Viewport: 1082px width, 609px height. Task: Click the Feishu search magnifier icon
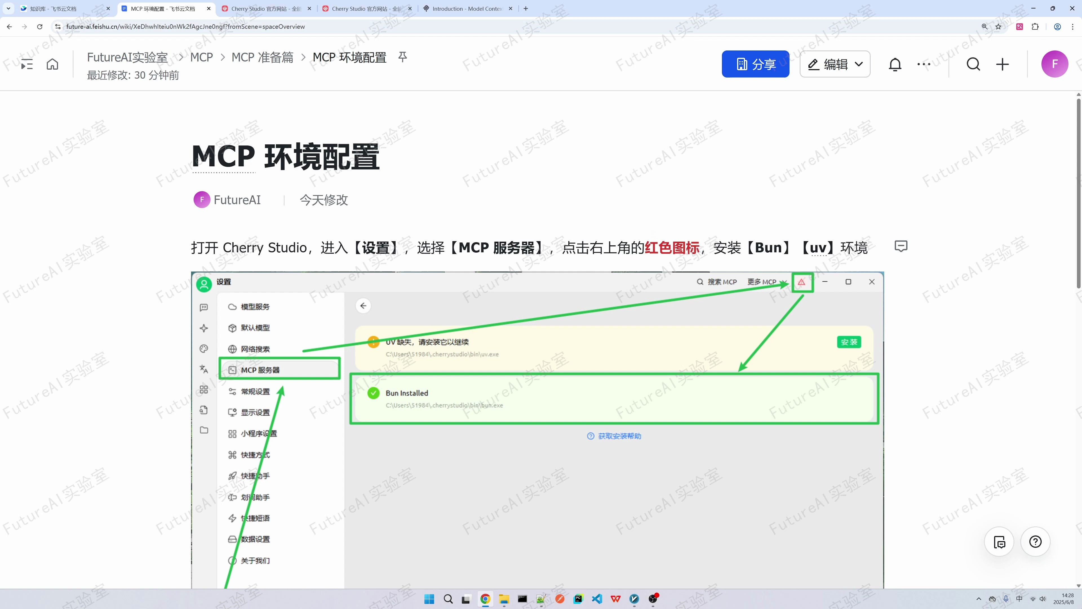point(974,64)
